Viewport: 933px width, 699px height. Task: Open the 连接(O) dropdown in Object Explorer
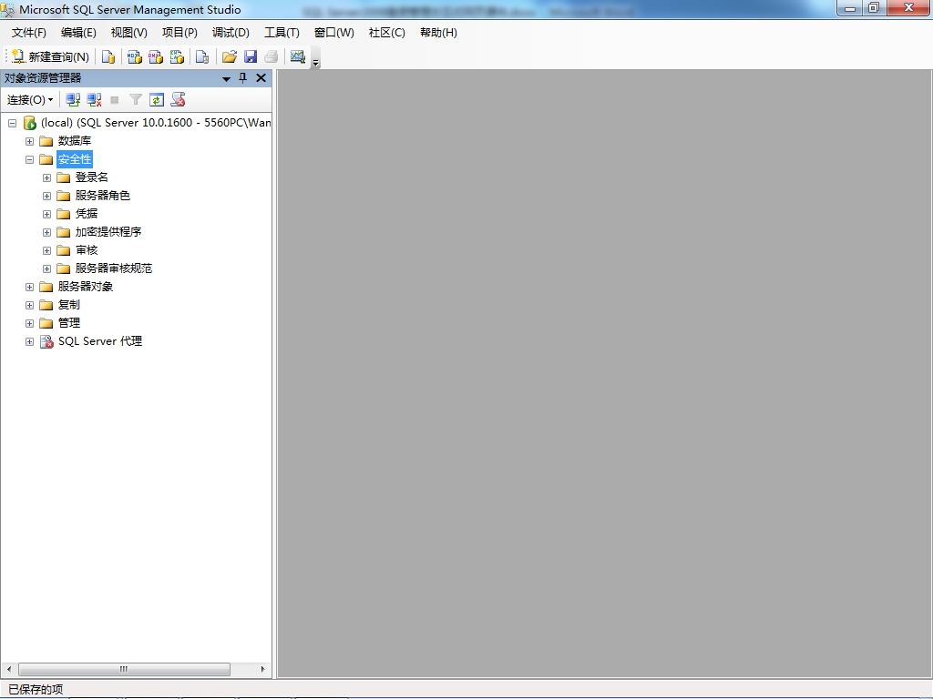tap(30, 100)
